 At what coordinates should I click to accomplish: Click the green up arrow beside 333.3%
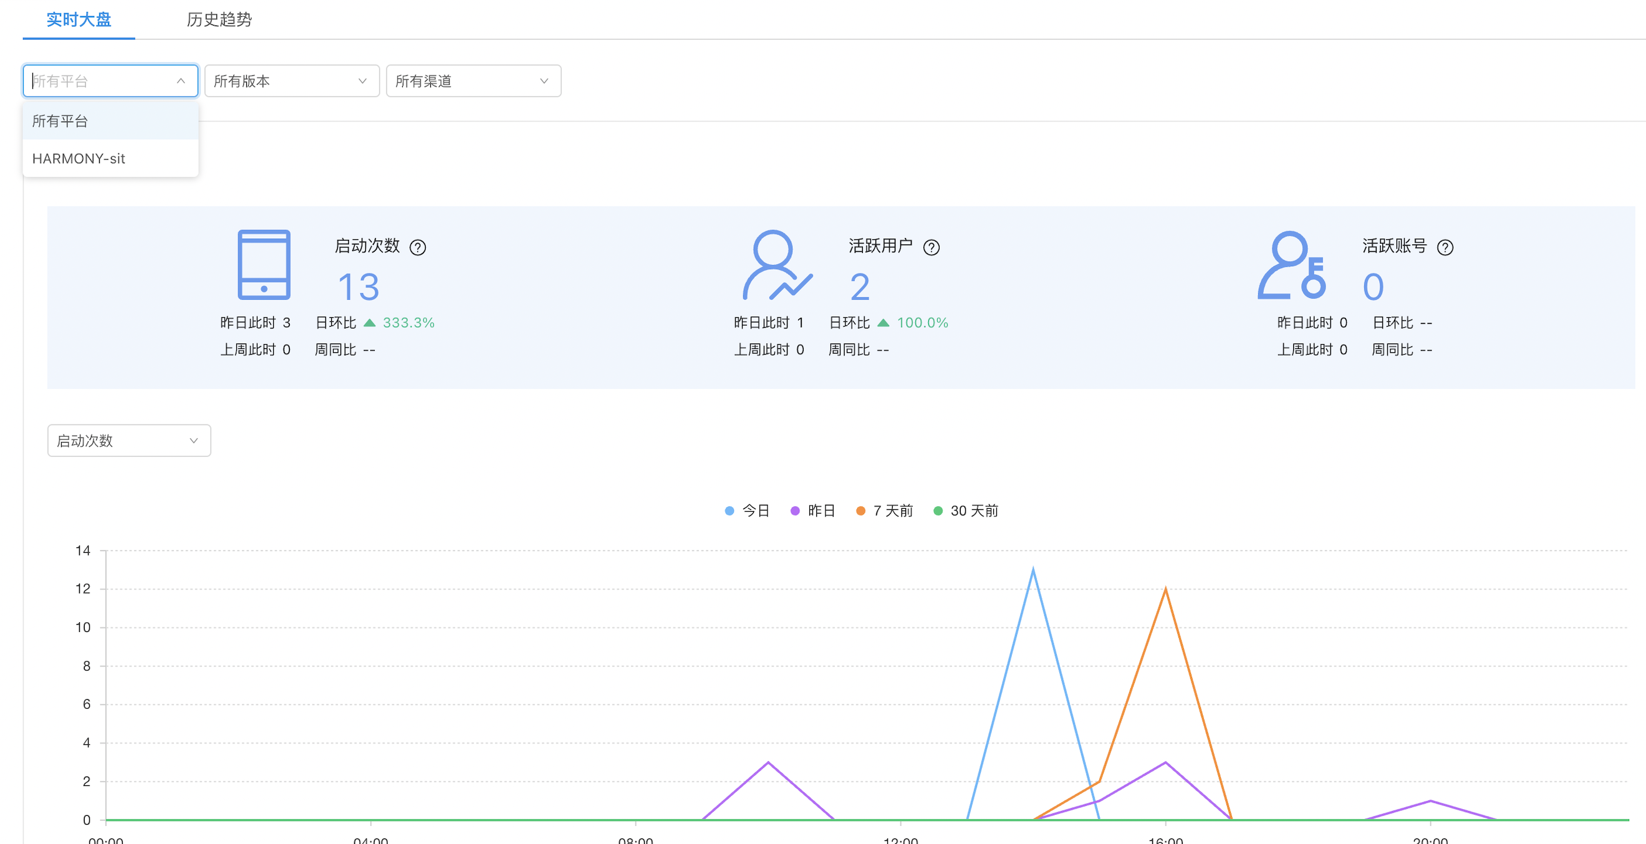point(369,323)
